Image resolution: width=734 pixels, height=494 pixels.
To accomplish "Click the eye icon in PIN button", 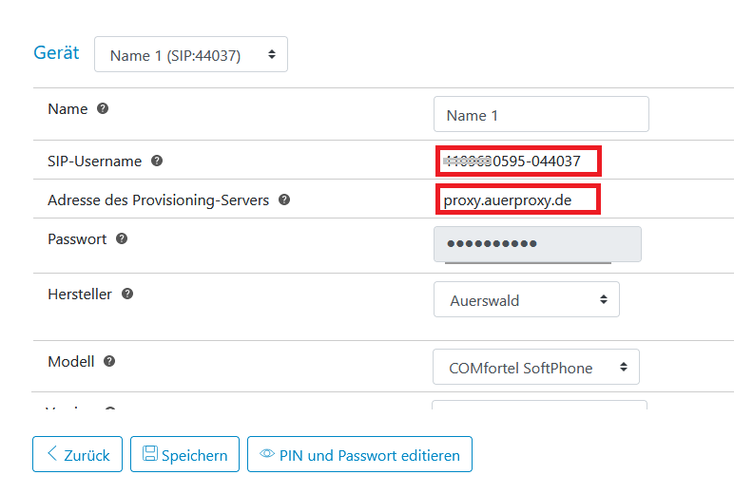I will [x=267, y=453].
